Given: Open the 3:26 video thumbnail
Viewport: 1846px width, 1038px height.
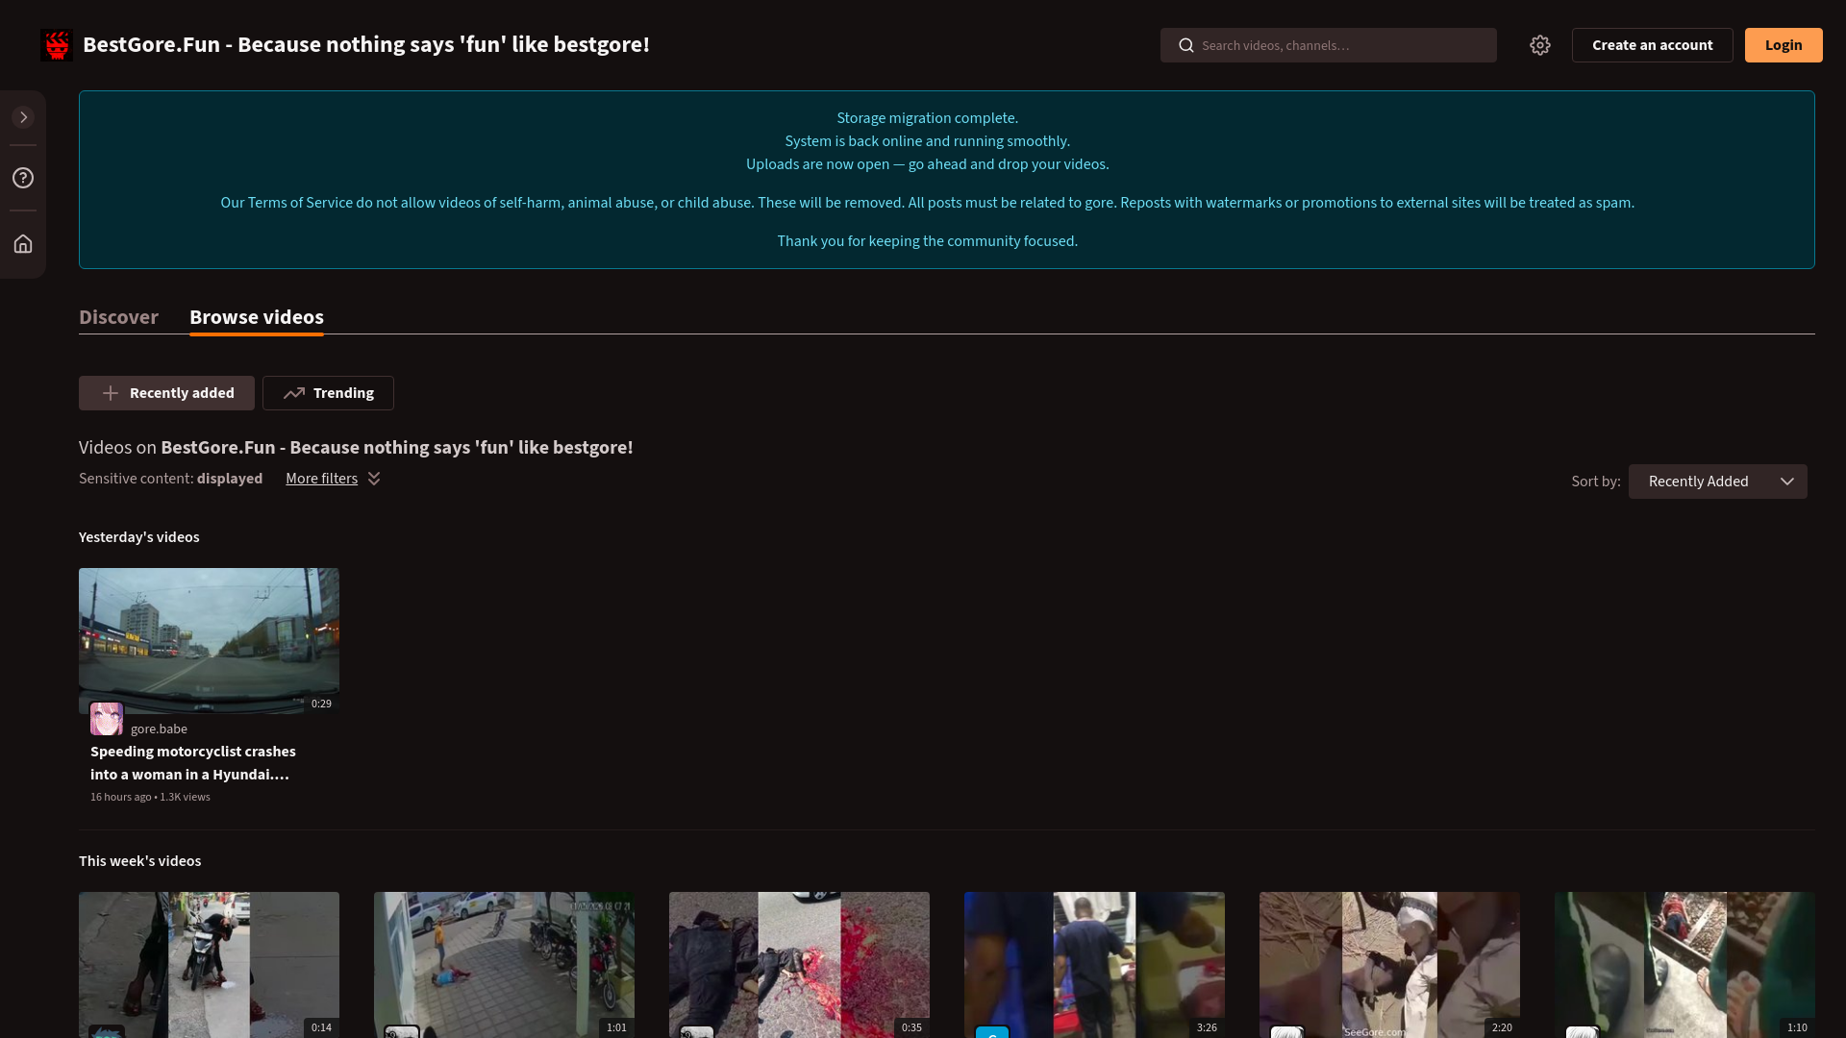Looking at the screenshot, I should pos(1094,964).
